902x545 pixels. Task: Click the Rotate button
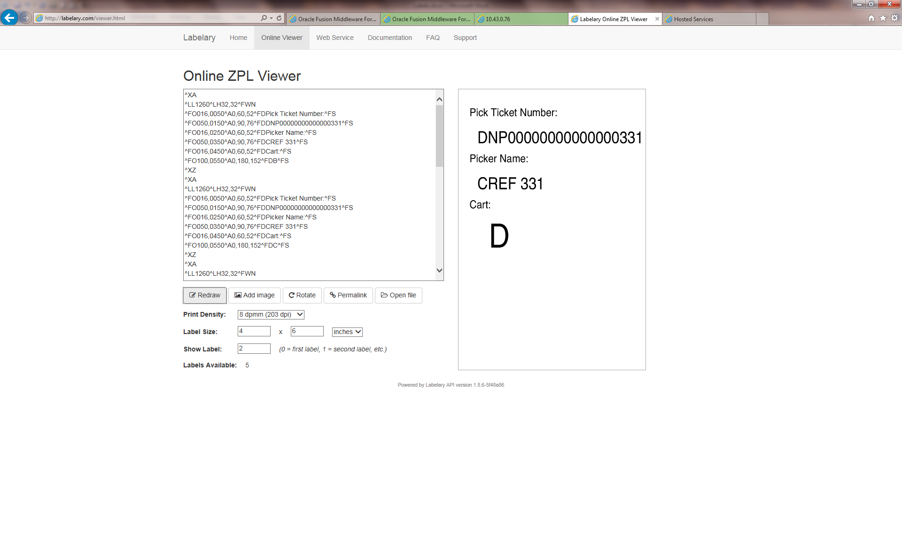(302, 295)
